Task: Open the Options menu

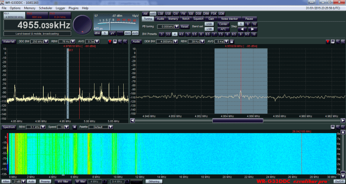Action: [x=15, y=8]
